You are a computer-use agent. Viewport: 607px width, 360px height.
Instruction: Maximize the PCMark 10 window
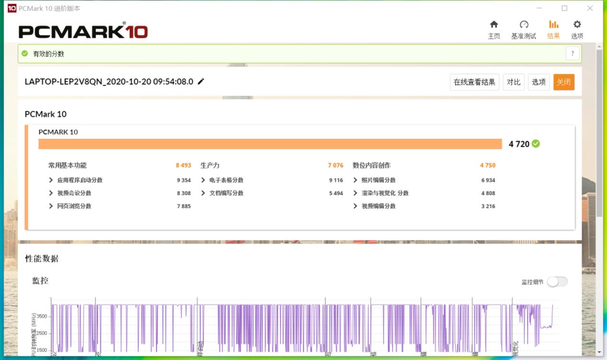tap(564, 8)
